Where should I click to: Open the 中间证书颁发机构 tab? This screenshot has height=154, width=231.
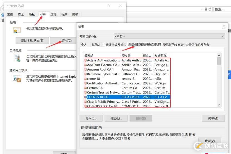click(114, 45)
